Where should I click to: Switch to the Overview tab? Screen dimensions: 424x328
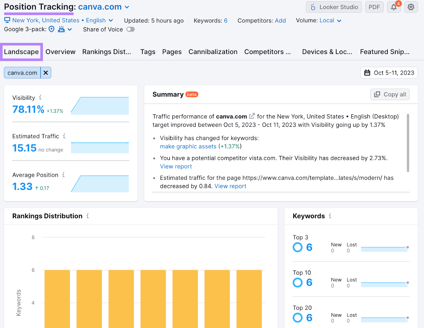point(60,52)
